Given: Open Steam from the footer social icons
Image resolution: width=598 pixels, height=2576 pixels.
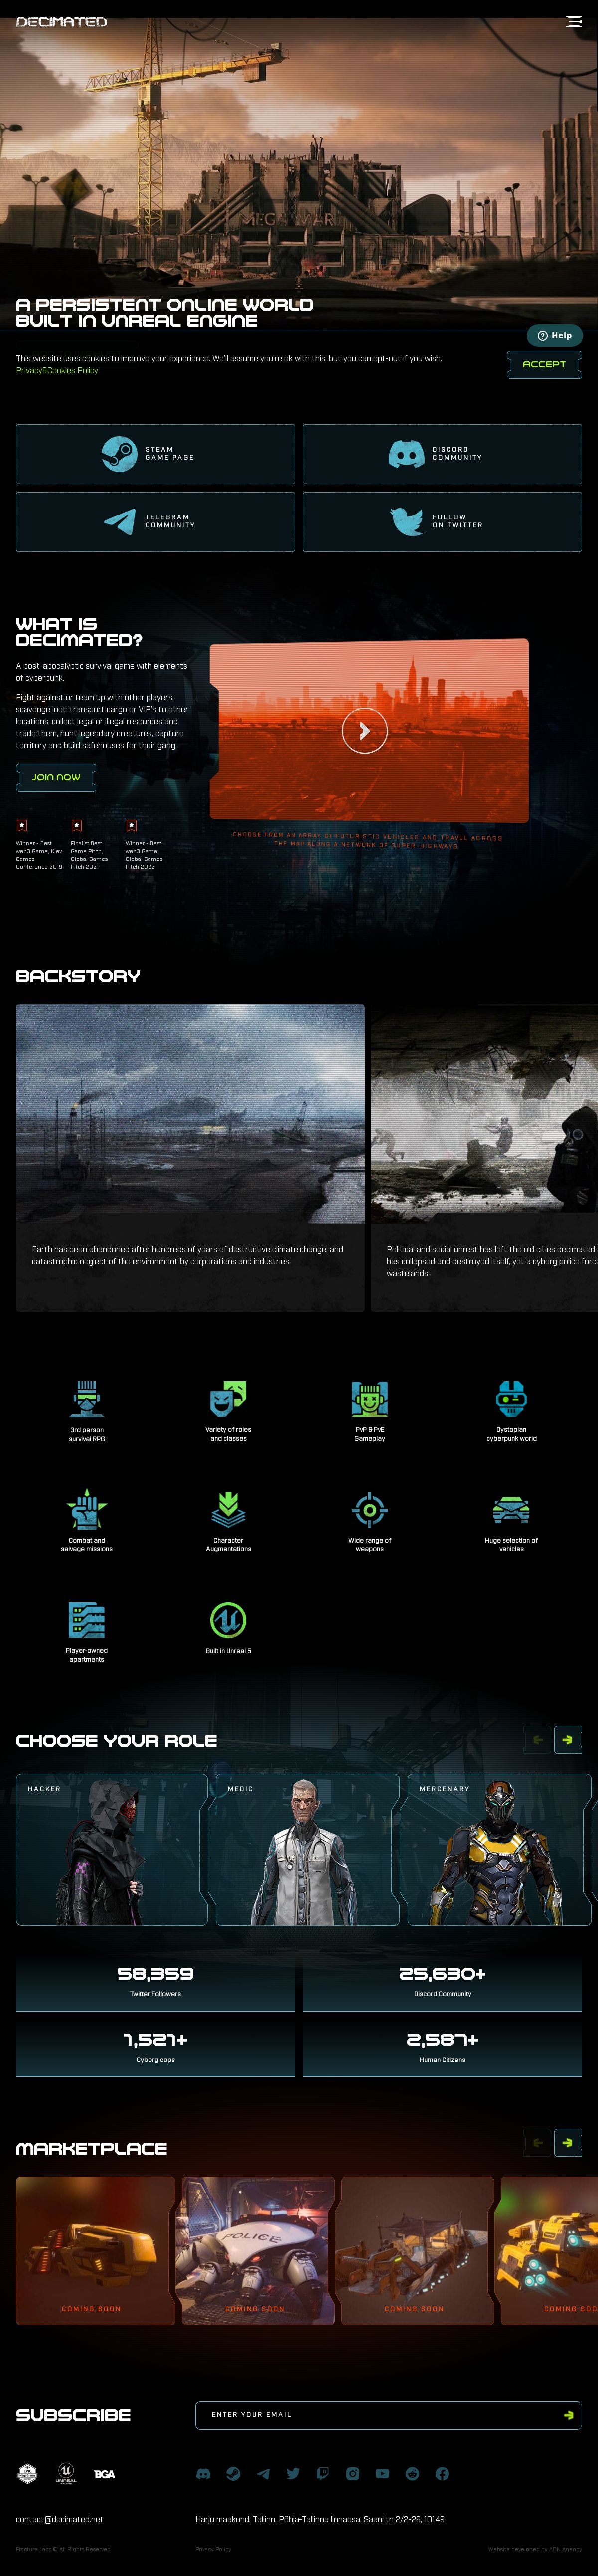Looking at the screenshot, I should (x=233, y=2473).
